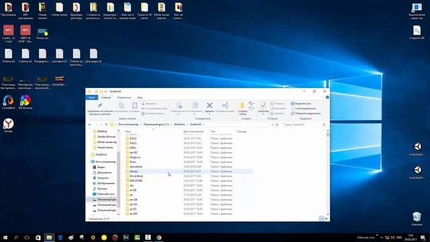Open the Delete button dropdown arrow
This screenshot has height=242, width=430.
[210, 114]
